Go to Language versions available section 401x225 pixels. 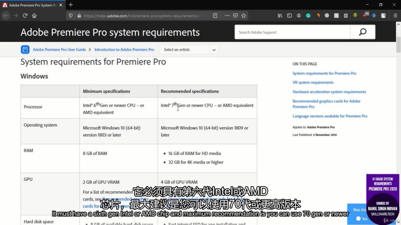(330, 116)
